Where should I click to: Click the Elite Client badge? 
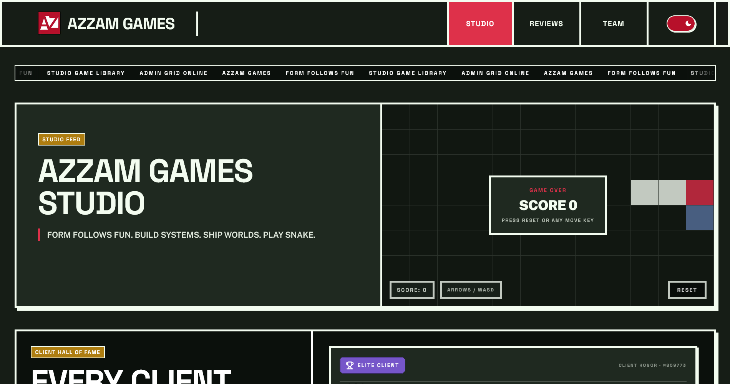tap(372, 365)
